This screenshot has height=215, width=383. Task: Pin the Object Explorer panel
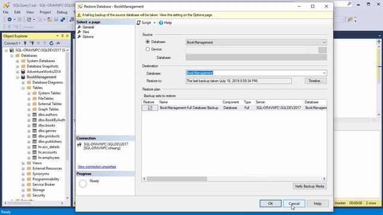click(x=62, y=36)
